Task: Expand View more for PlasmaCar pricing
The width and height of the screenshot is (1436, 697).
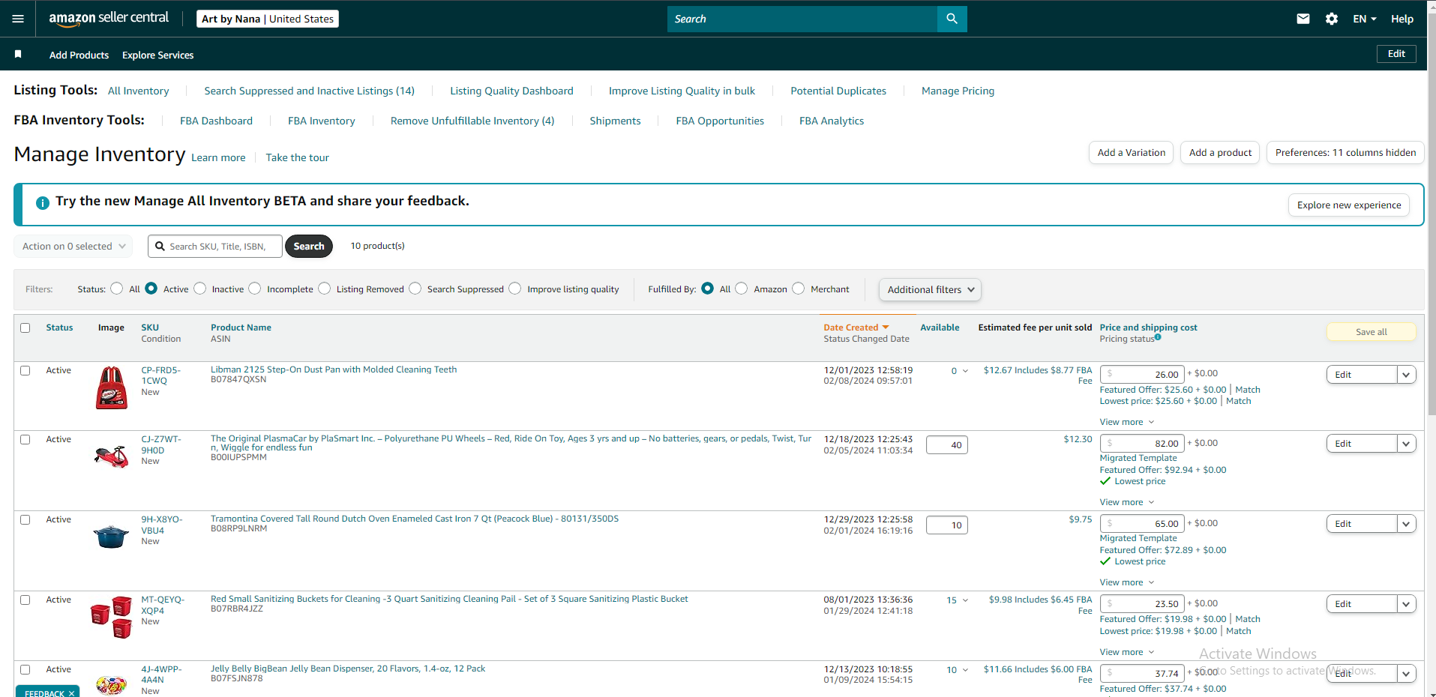Action: point(1127,502)
